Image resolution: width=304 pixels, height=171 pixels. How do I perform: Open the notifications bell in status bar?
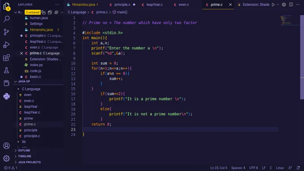[298, 168]
